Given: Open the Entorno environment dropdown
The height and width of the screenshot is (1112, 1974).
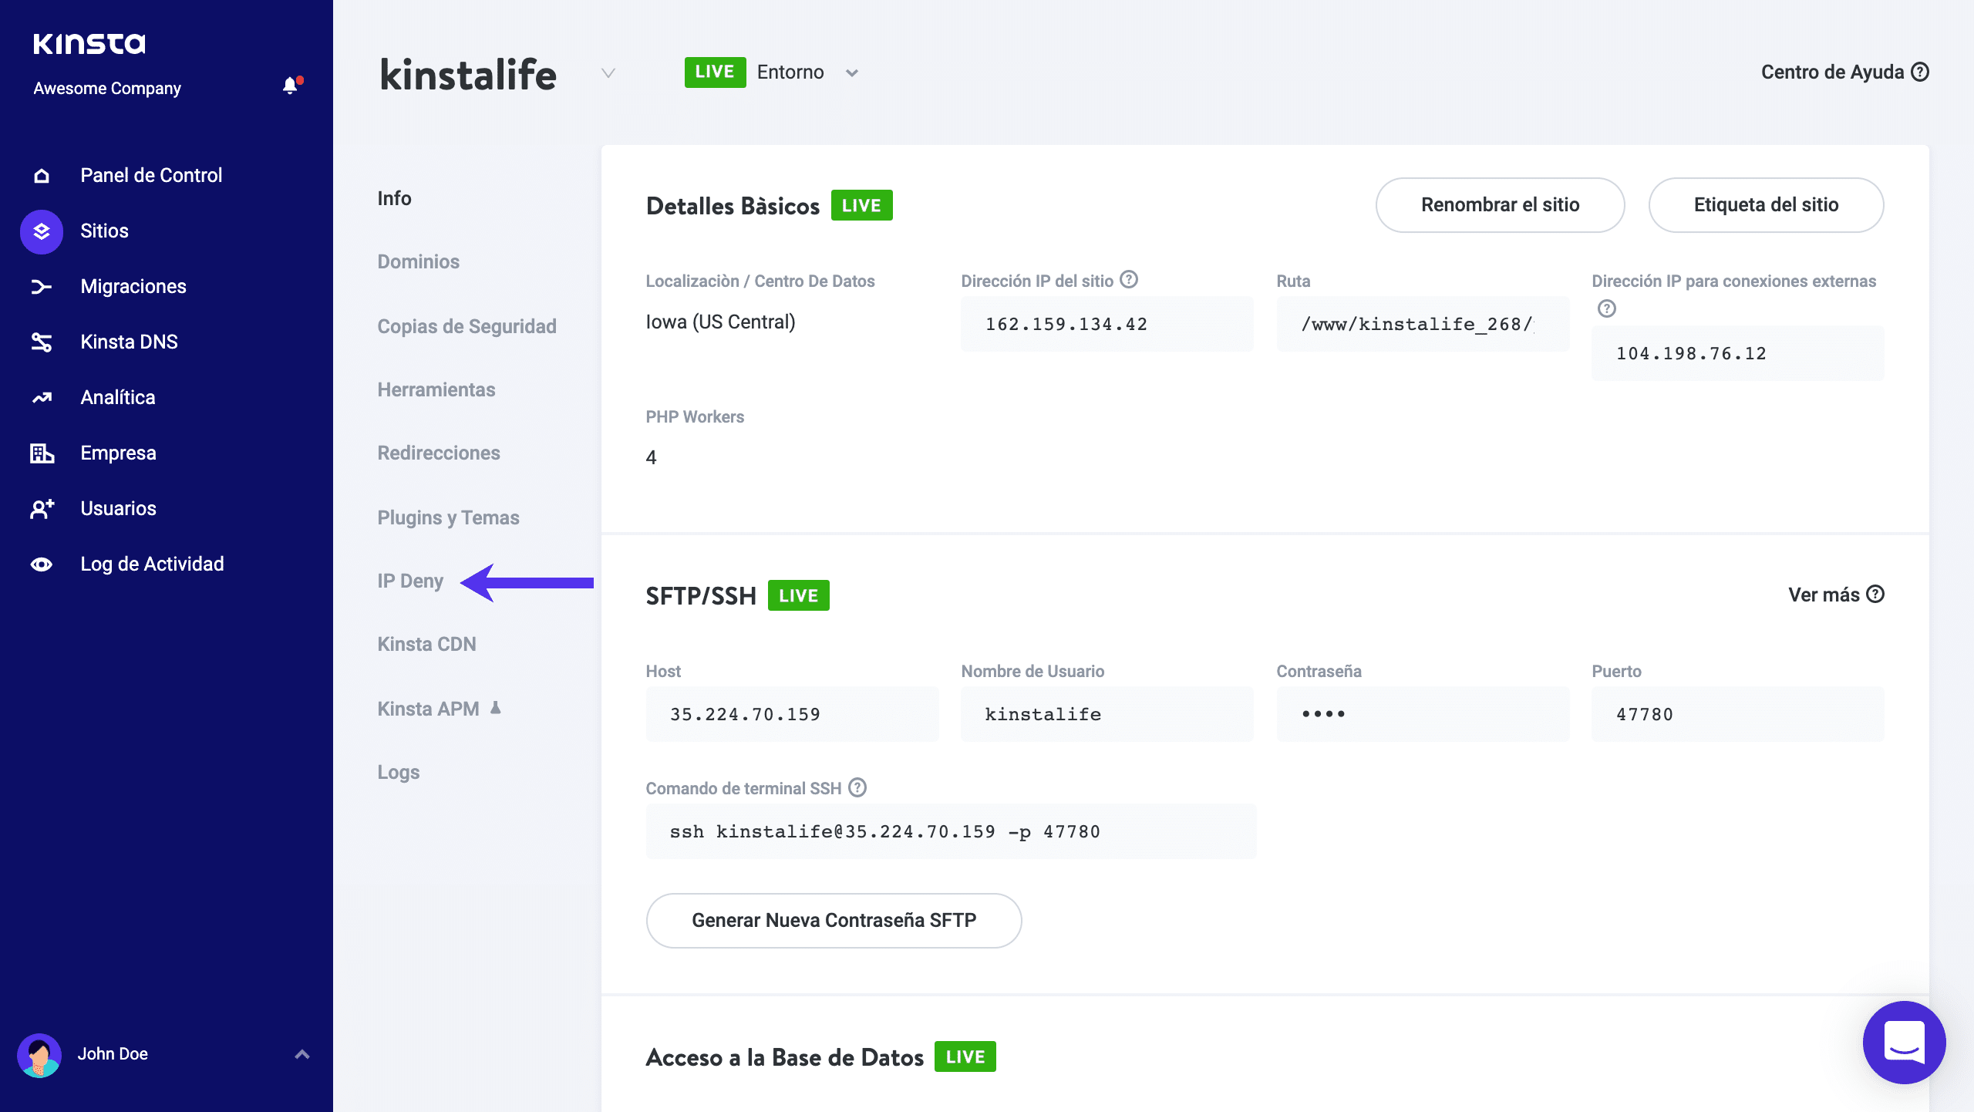Looking at the screenshot, I should pyautogui.click(x=851, y=73).
